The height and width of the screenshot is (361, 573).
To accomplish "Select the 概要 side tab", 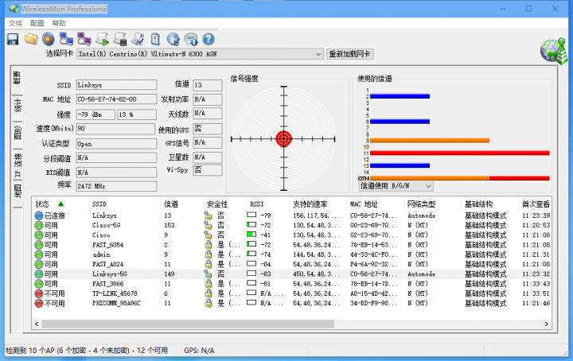I will (x=17, y=77).
